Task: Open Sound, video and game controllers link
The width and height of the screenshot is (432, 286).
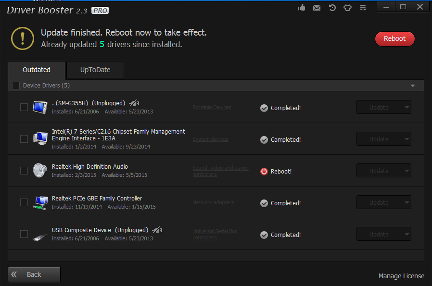Action: (220, 171)
